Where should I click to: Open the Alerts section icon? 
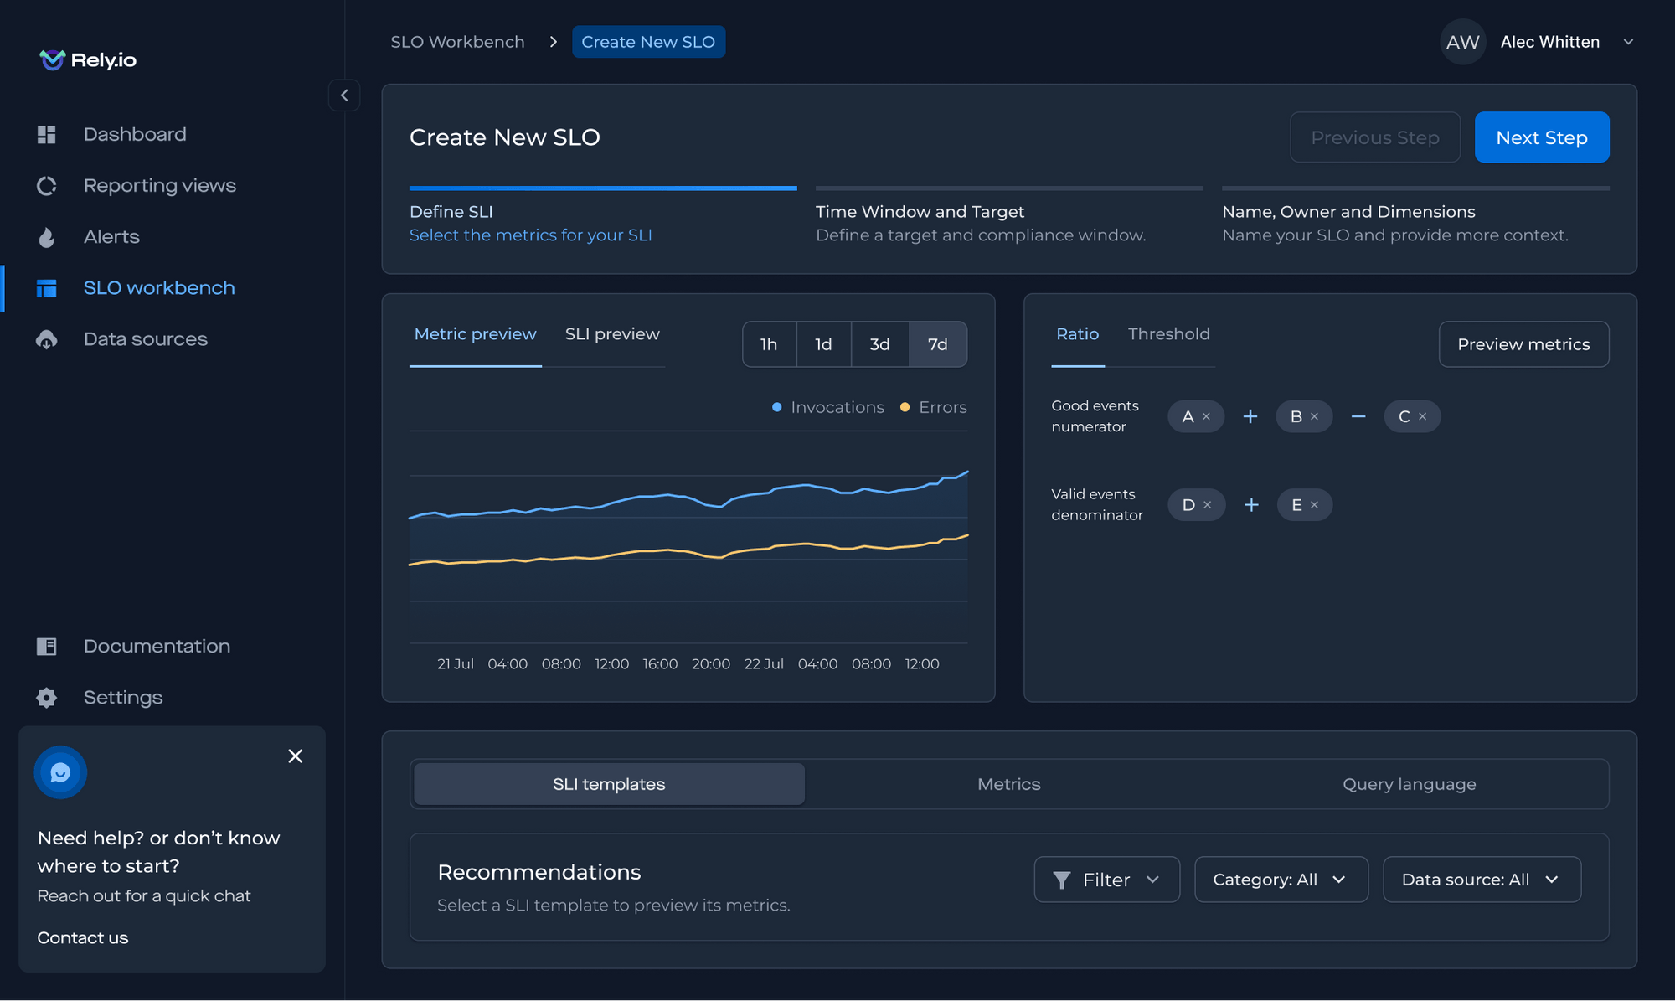click(x=47, y=237)
